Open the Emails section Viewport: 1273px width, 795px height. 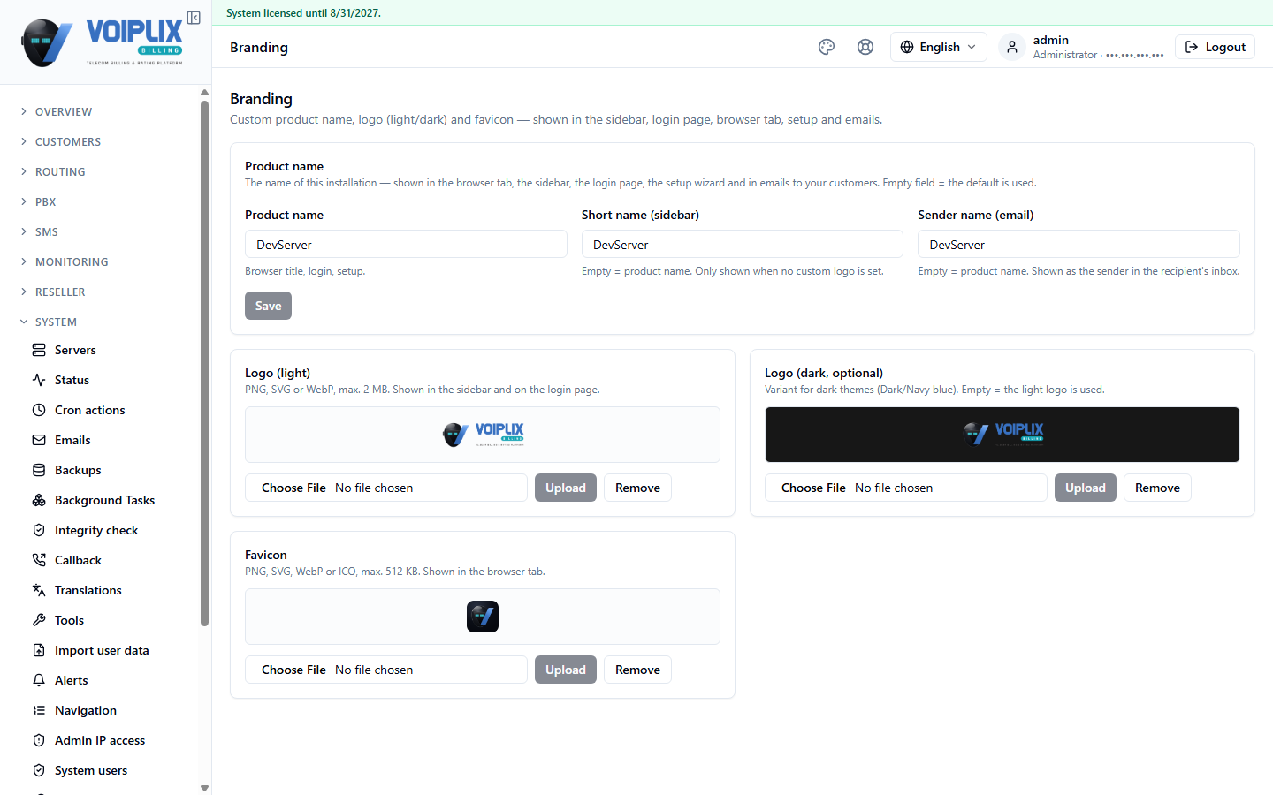[x=72, y=440]
